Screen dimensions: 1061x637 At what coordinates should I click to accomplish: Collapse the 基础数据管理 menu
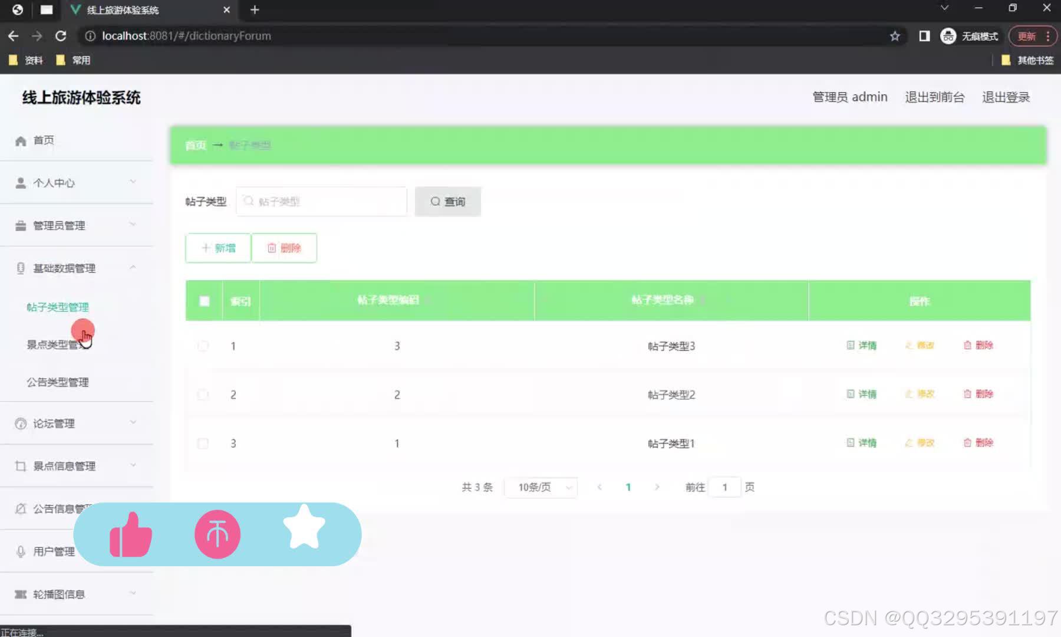(x=77, y=268)
